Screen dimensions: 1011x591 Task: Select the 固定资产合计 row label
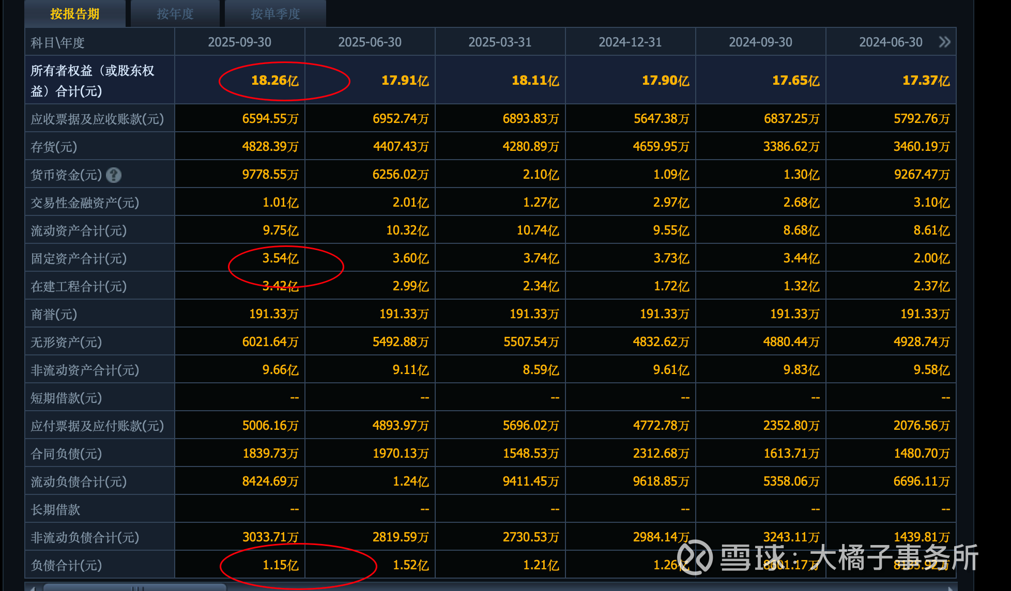79,258
